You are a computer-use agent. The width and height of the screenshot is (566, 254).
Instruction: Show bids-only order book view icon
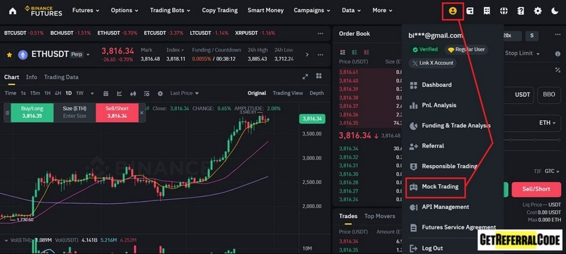pos(354,52)
